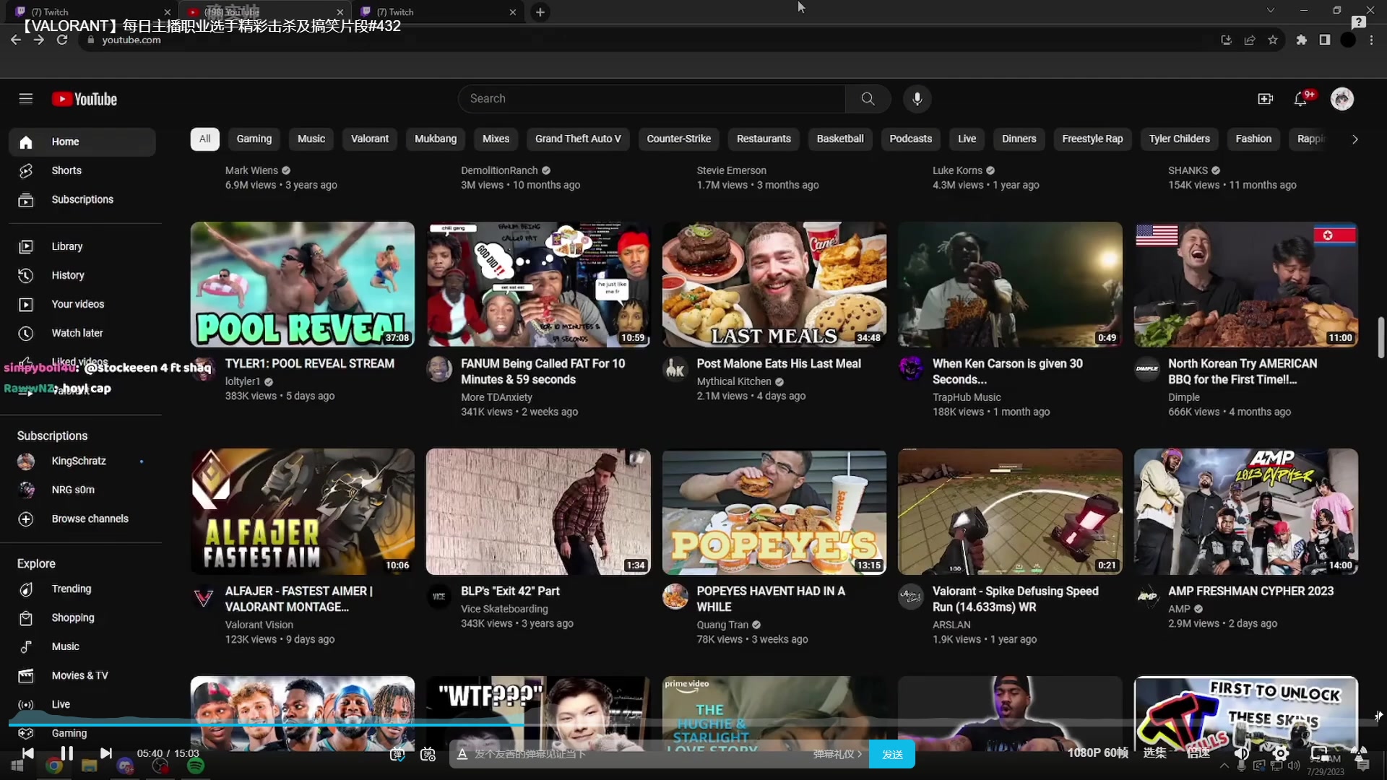Open File Explorer in the taskbar
The image size is (1387, 780).
point(90,766)
